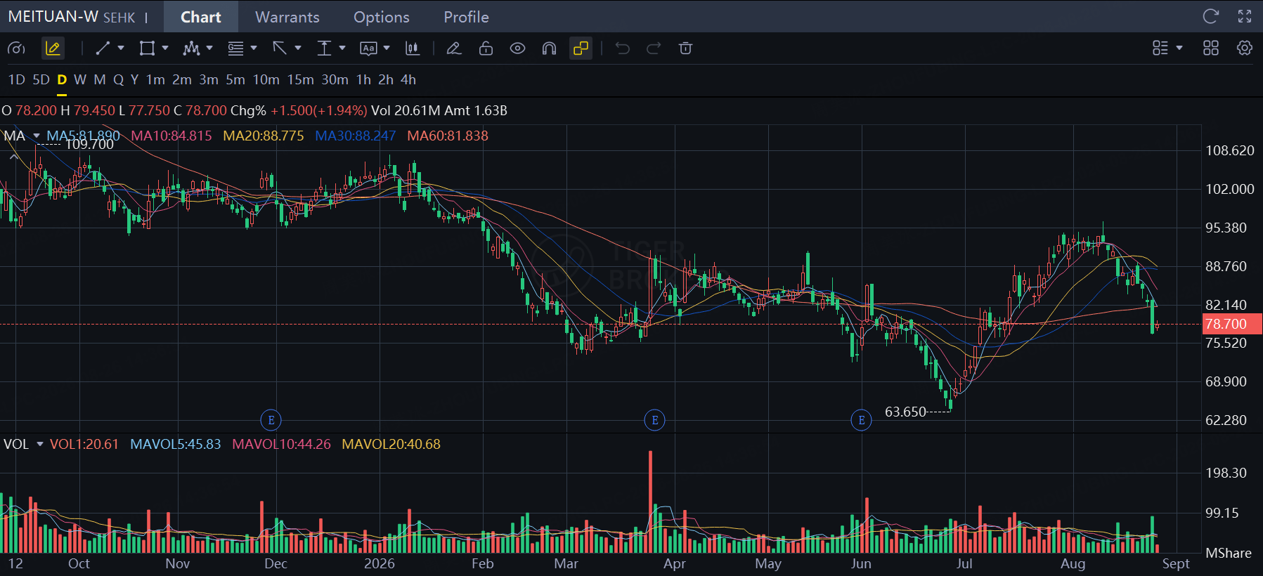Select the wave pattern drawing tool
1263x576 pixels.
click(x=191, y=48)
